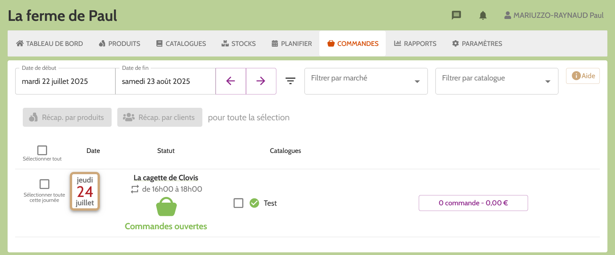Open the chat messages icon
Image resolution: width=615 pixels, height=255 pixels.
456,15
